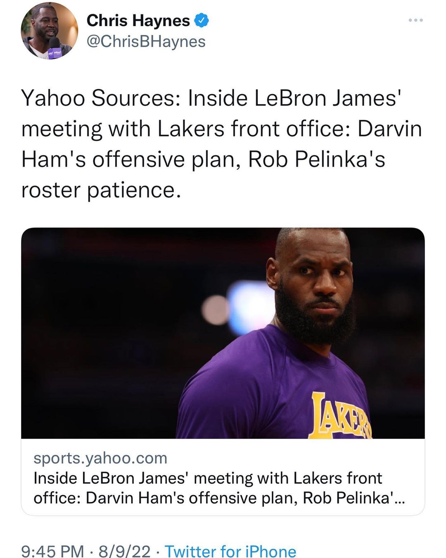Open the sports.yahoo.com domain link

point(100,458)
